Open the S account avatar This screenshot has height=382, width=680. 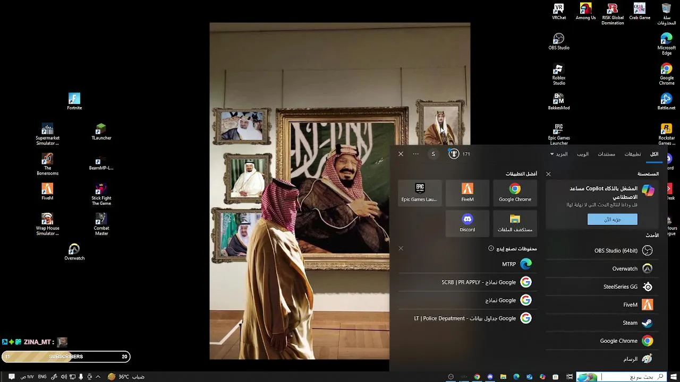pos(433,154)
